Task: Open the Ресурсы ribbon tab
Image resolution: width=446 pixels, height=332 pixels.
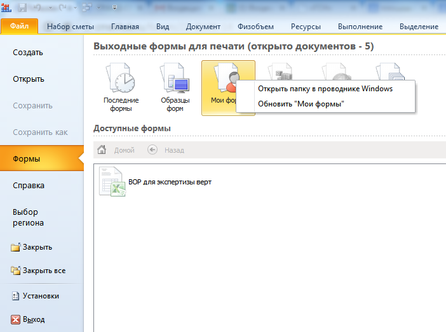Action: pos(306,27)
